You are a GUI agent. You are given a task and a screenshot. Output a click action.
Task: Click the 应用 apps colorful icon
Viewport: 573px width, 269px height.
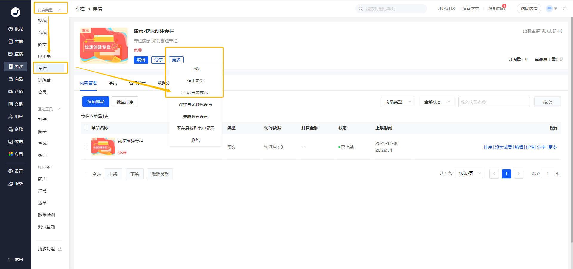click(x=11, y=154)
